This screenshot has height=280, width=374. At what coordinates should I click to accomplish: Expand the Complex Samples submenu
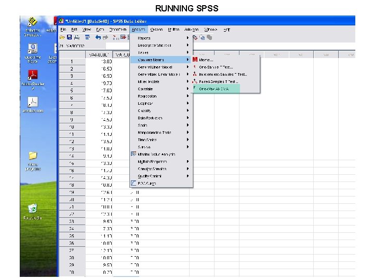point(161,169)
